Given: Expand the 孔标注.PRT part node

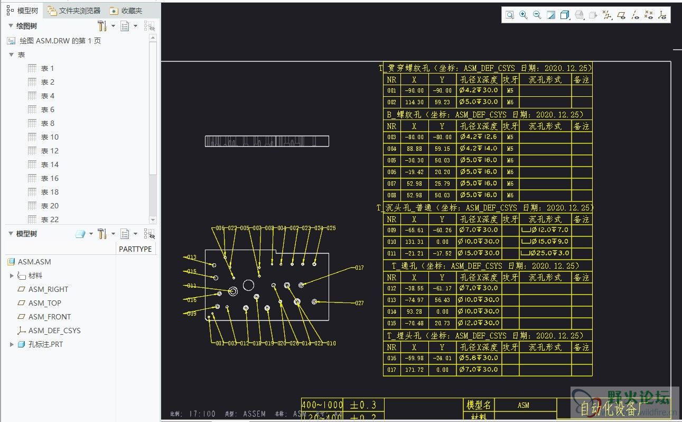Looking at the screenshot, I should click(x=12, y=344).
